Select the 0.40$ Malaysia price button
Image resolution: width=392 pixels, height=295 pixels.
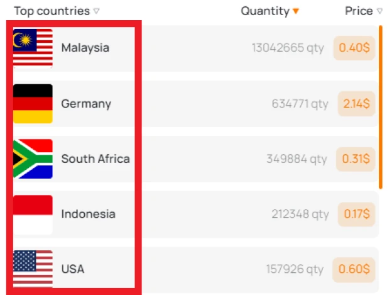[354, 48]
